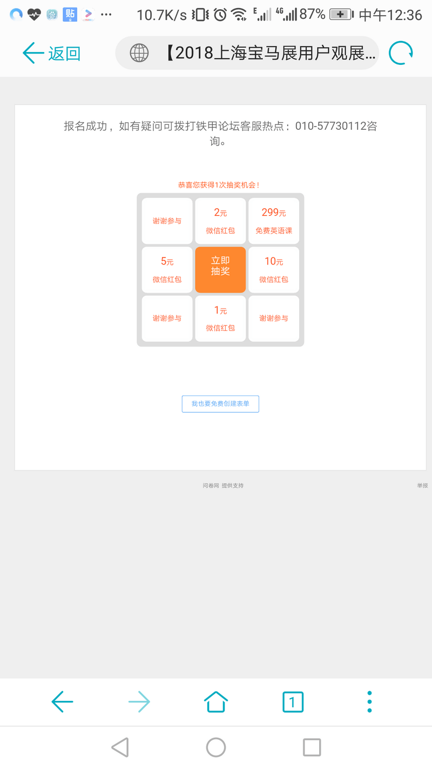
Task: Select the 299元 免费英语课 prize tile
Action: click(274, 221)
